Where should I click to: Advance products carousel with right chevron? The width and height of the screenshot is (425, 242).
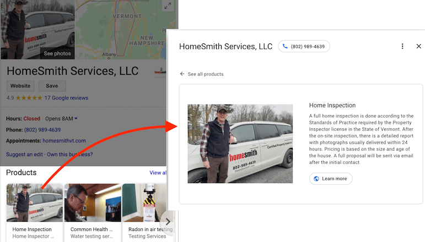coord(168,222)
